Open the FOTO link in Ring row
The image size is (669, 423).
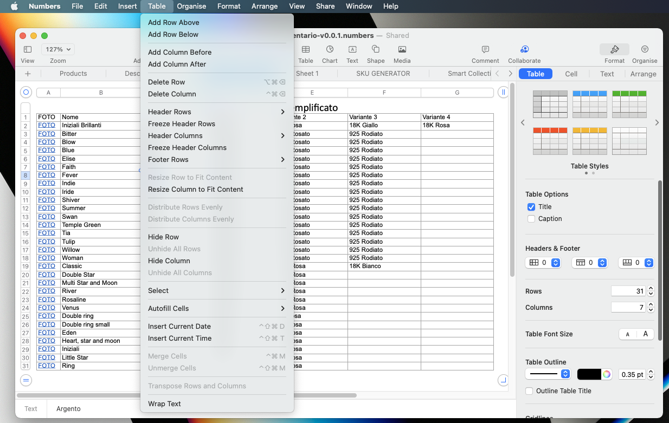(x=47, y=366)
